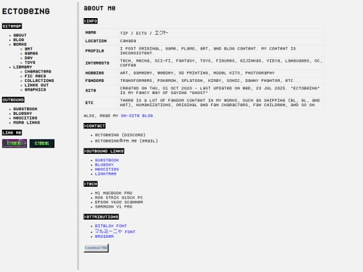Open Art under Works
363x272 pixels.
point(28,49)
